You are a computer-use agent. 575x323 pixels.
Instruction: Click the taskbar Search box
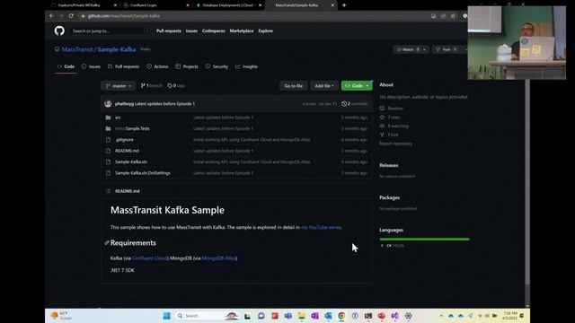208,316
